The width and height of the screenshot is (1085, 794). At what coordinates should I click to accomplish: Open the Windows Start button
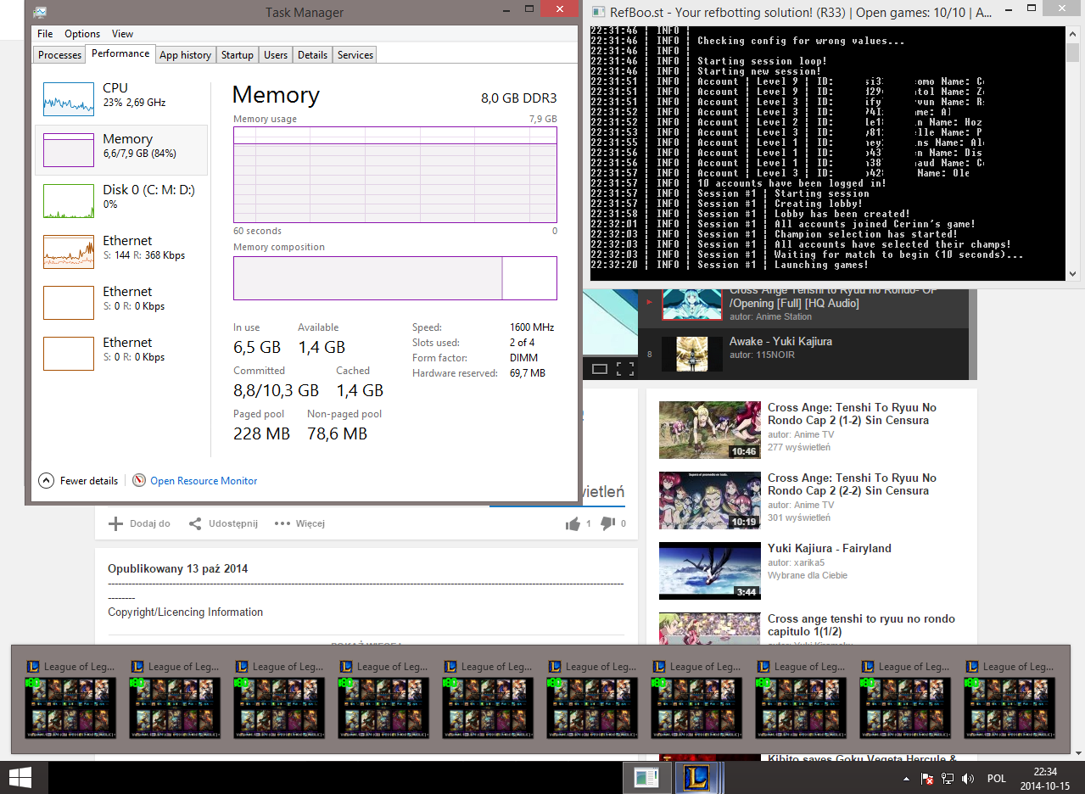click(20, 778)
